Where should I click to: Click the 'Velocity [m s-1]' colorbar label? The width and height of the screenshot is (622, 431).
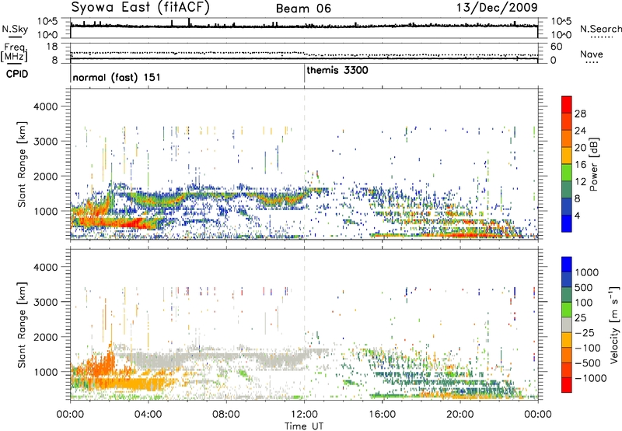[x=614, y=324]
